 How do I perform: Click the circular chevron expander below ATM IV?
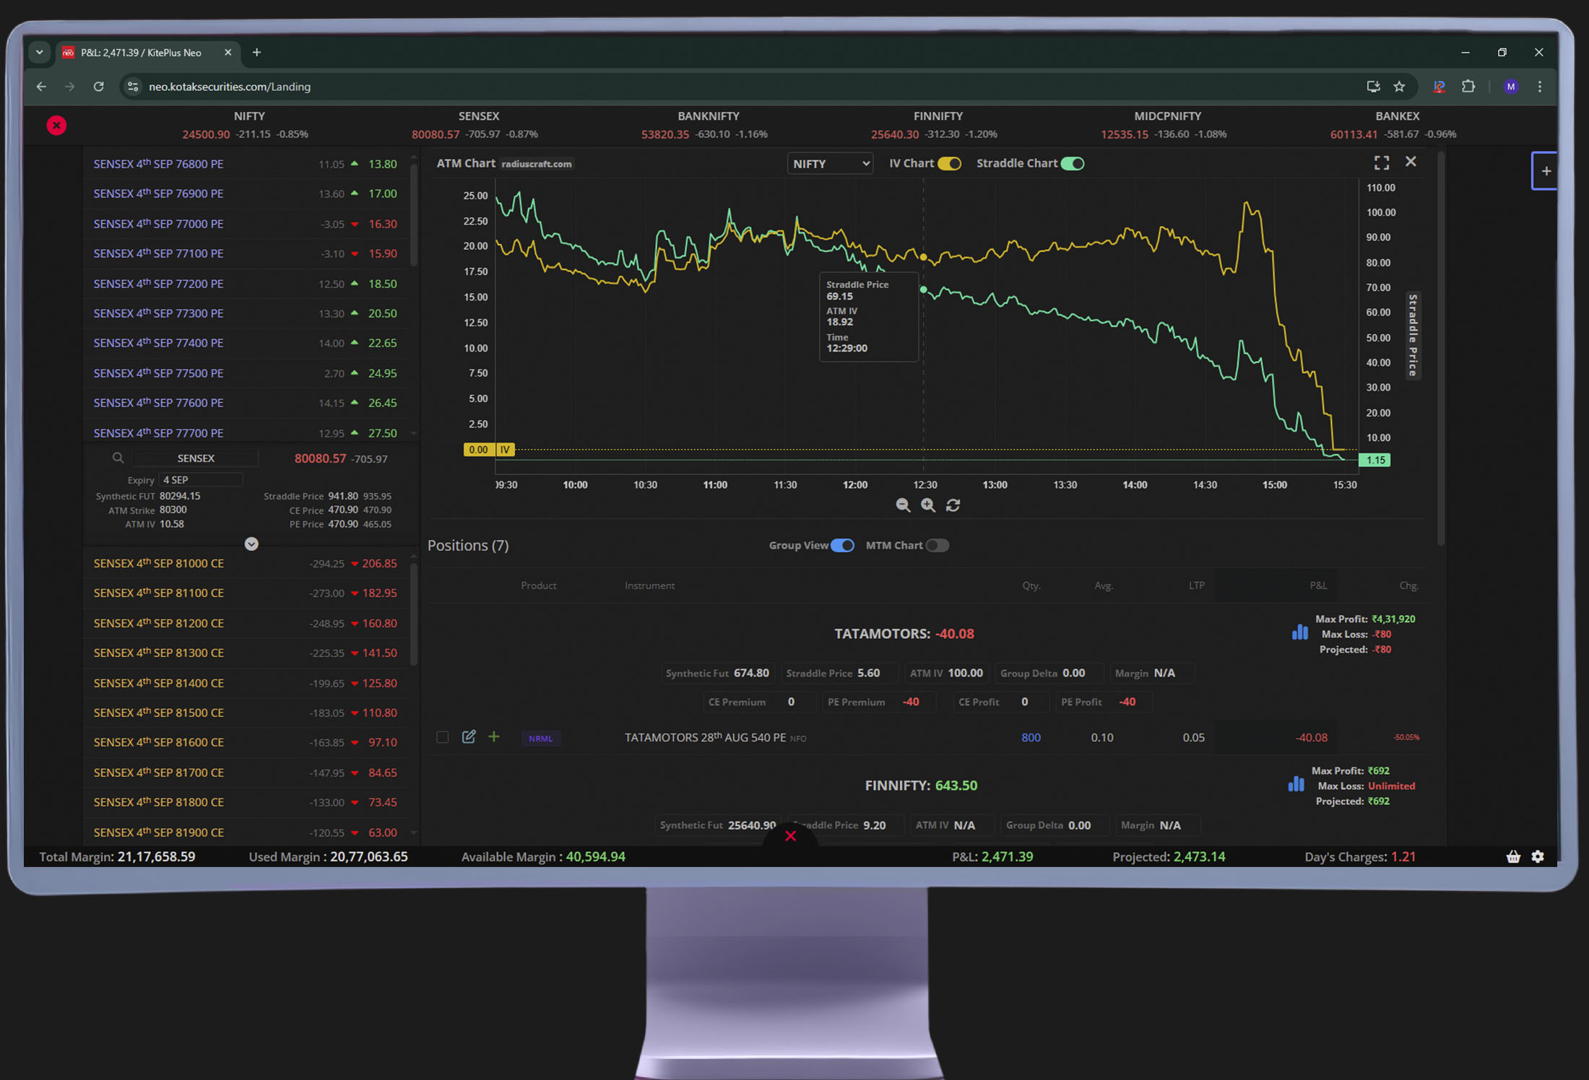[x=251, y=544]
